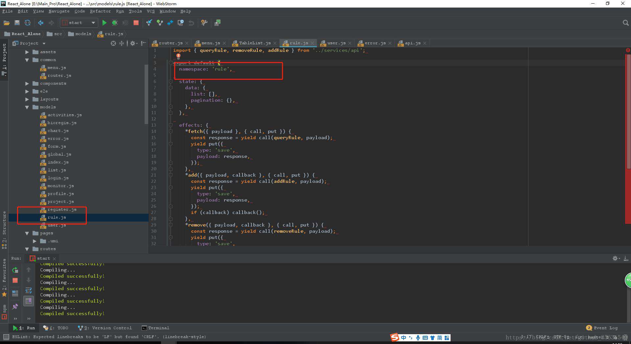Open the Refactor menu
This screenshot has height=344, width=631.
coord(100,11)
